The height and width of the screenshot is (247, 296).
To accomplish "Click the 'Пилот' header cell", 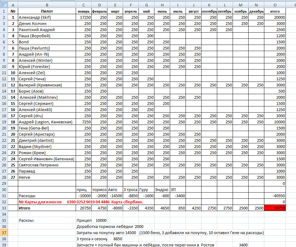I will [47, 11].
